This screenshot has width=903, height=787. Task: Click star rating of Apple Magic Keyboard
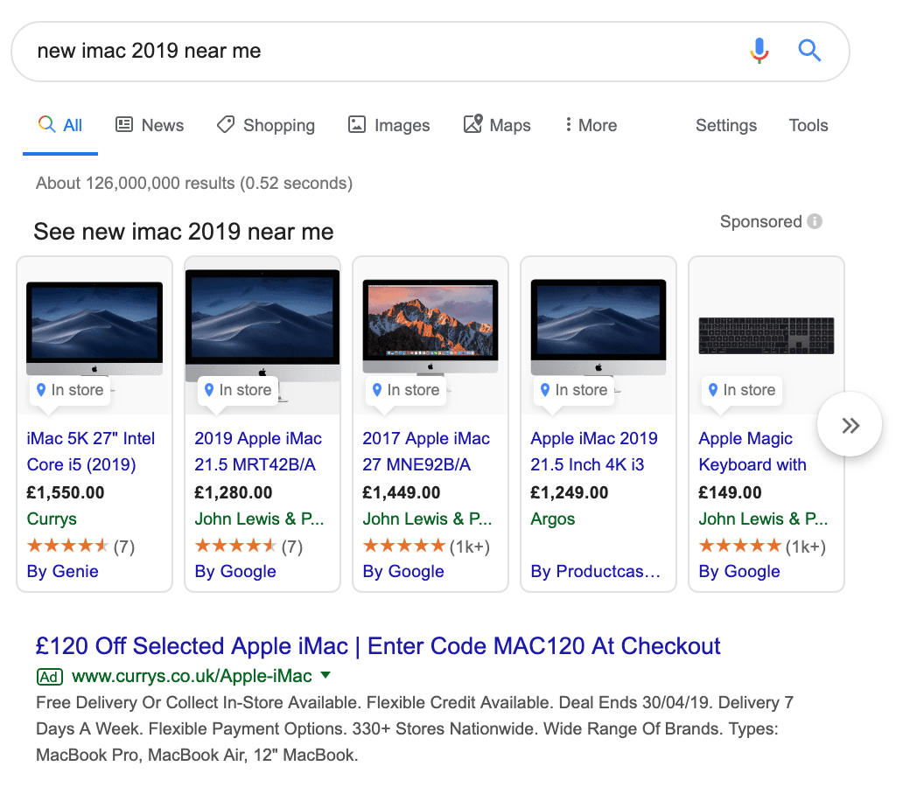(739, 545)
